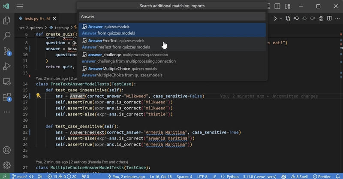Click 'AnswerFreeText' call on line 22
Image resolution: width=343 pixels, height=179 pixels.
coord(87,132)
